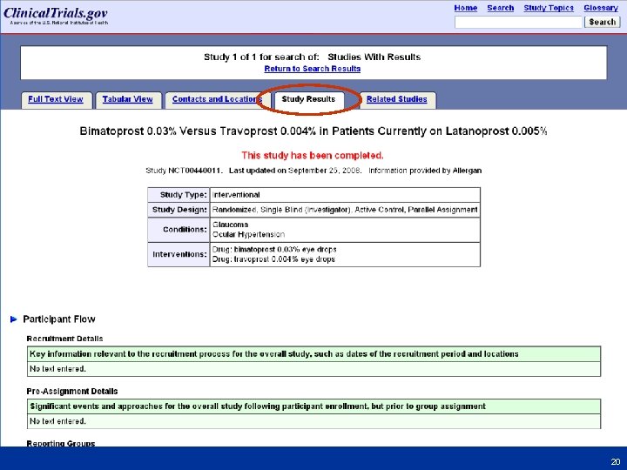
Task: Select the Study Results tab
Action: click(308, 99)
